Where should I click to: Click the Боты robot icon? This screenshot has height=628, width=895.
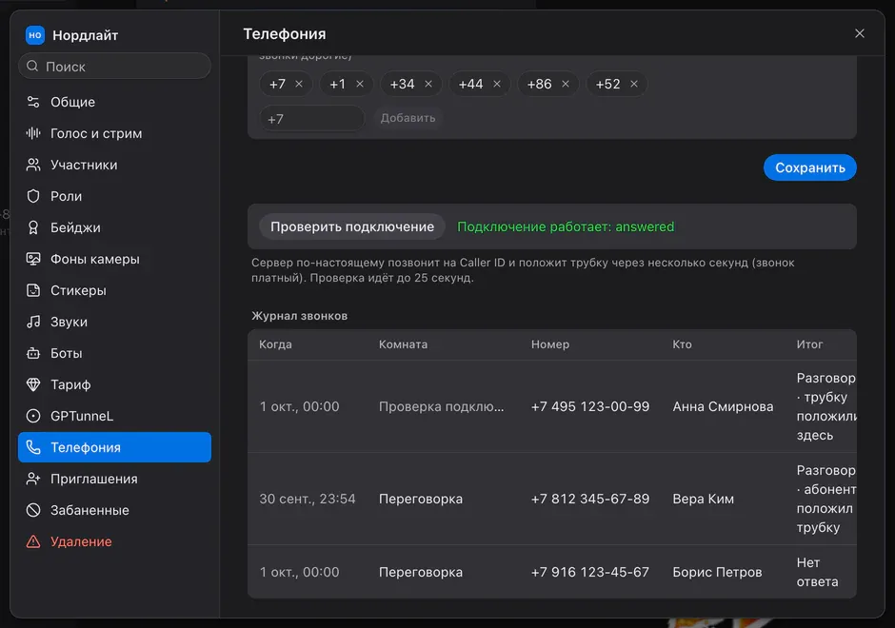pyautogui.click(x=33, y=353)
